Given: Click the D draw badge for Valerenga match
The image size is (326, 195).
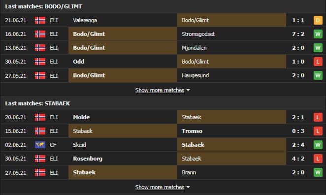Looking at the screenshot, I should point(318,20).
